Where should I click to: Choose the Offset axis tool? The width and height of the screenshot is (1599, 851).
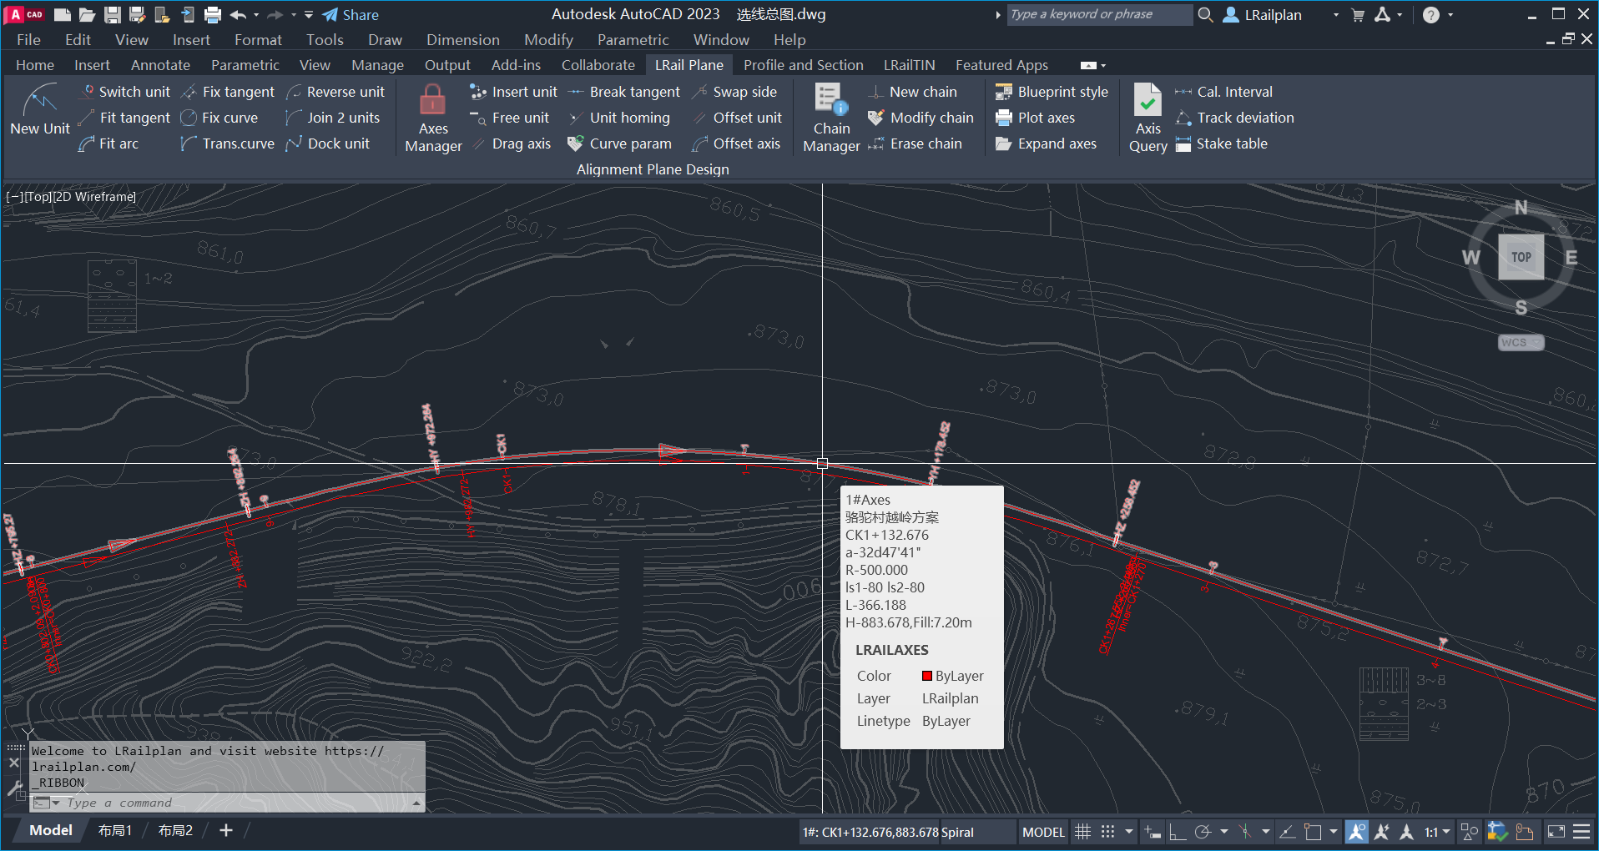(736, 144)
